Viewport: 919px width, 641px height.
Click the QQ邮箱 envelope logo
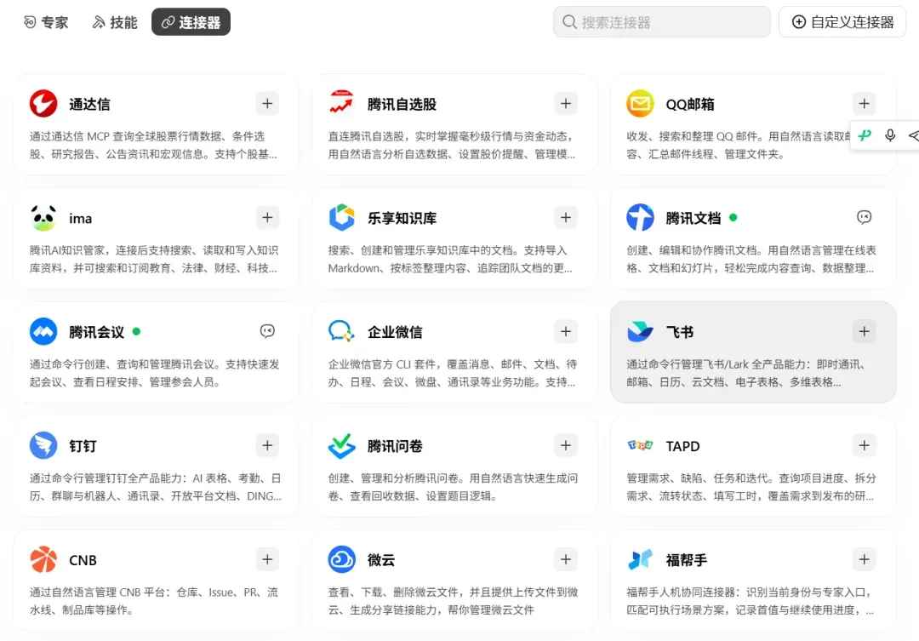tap(640, 104)
